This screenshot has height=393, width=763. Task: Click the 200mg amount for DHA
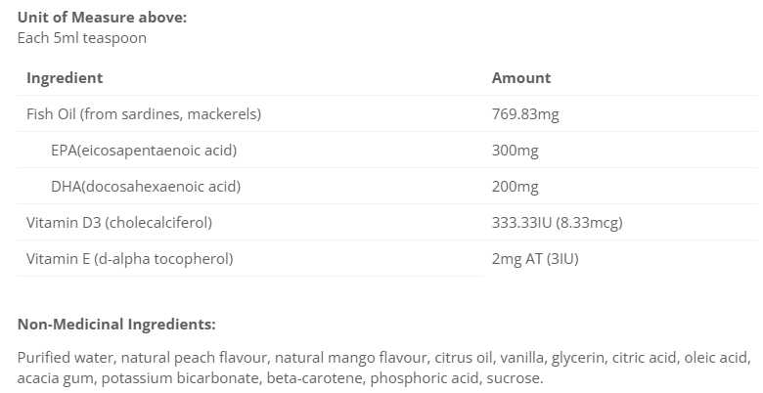pyautogui.click(x=515, y=187)
